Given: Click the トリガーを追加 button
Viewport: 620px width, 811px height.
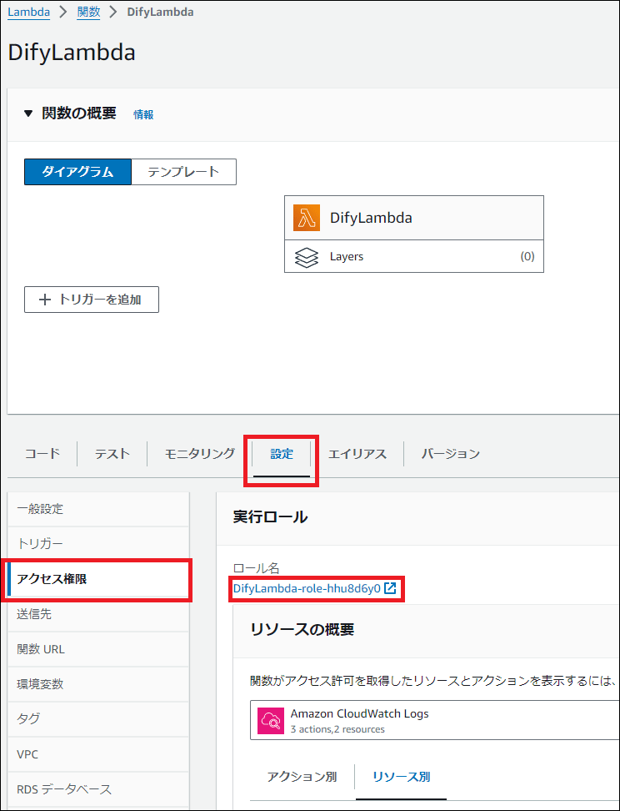Looking at the screenshot, I should [x=92, y=300].
